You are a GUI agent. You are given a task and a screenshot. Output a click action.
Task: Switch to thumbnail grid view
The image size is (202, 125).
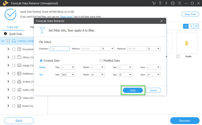pyautogui.click(x=186, y=26)
